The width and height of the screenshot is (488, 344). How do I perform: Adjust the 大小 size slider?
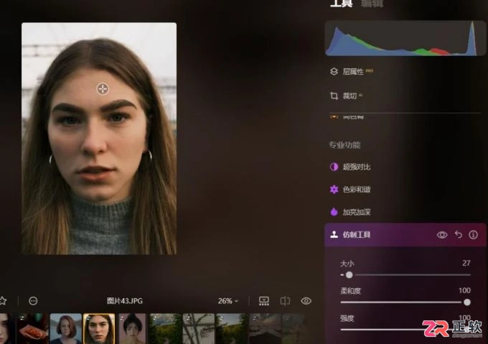pos(405,275)
